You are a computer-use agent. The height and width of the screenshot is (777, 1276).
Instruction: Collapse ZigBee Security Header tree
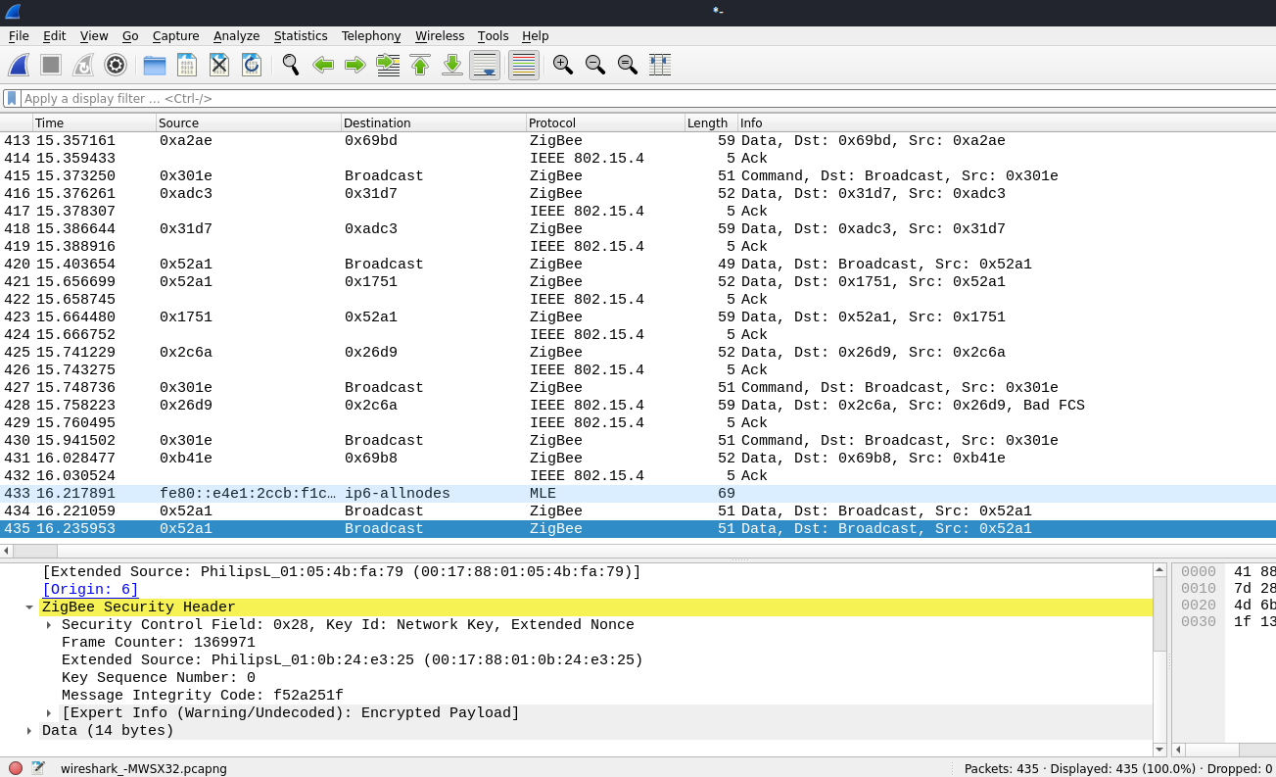point(29,607)
